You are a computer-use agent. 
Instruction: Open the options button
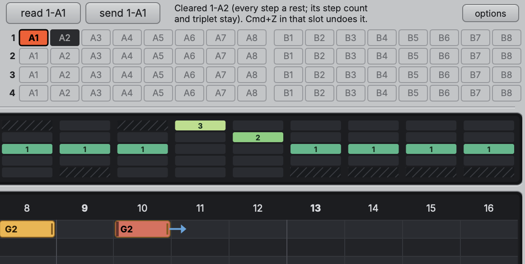(x=491, y=14)
